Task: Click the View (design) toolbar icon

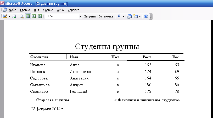Action: click(x=5, y=16)
